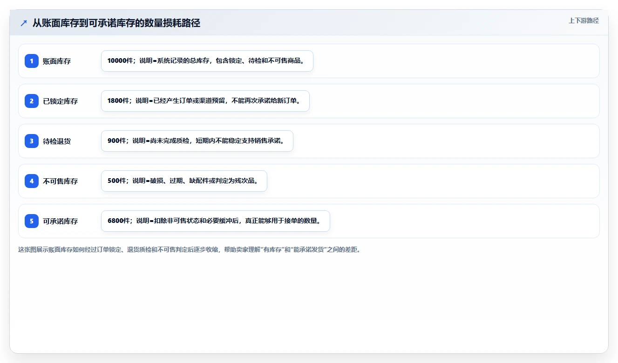Image resolution: width=618 pixels, height=363 pixels.
Task: Click the 已锁定库存 label
Action: click(61, 101)
